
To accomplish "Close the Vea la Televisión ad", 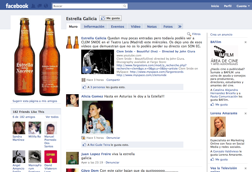I will (245, 168).
